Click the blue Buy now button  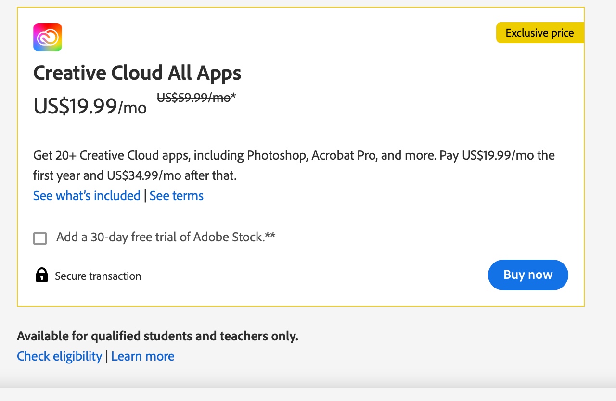528,275
